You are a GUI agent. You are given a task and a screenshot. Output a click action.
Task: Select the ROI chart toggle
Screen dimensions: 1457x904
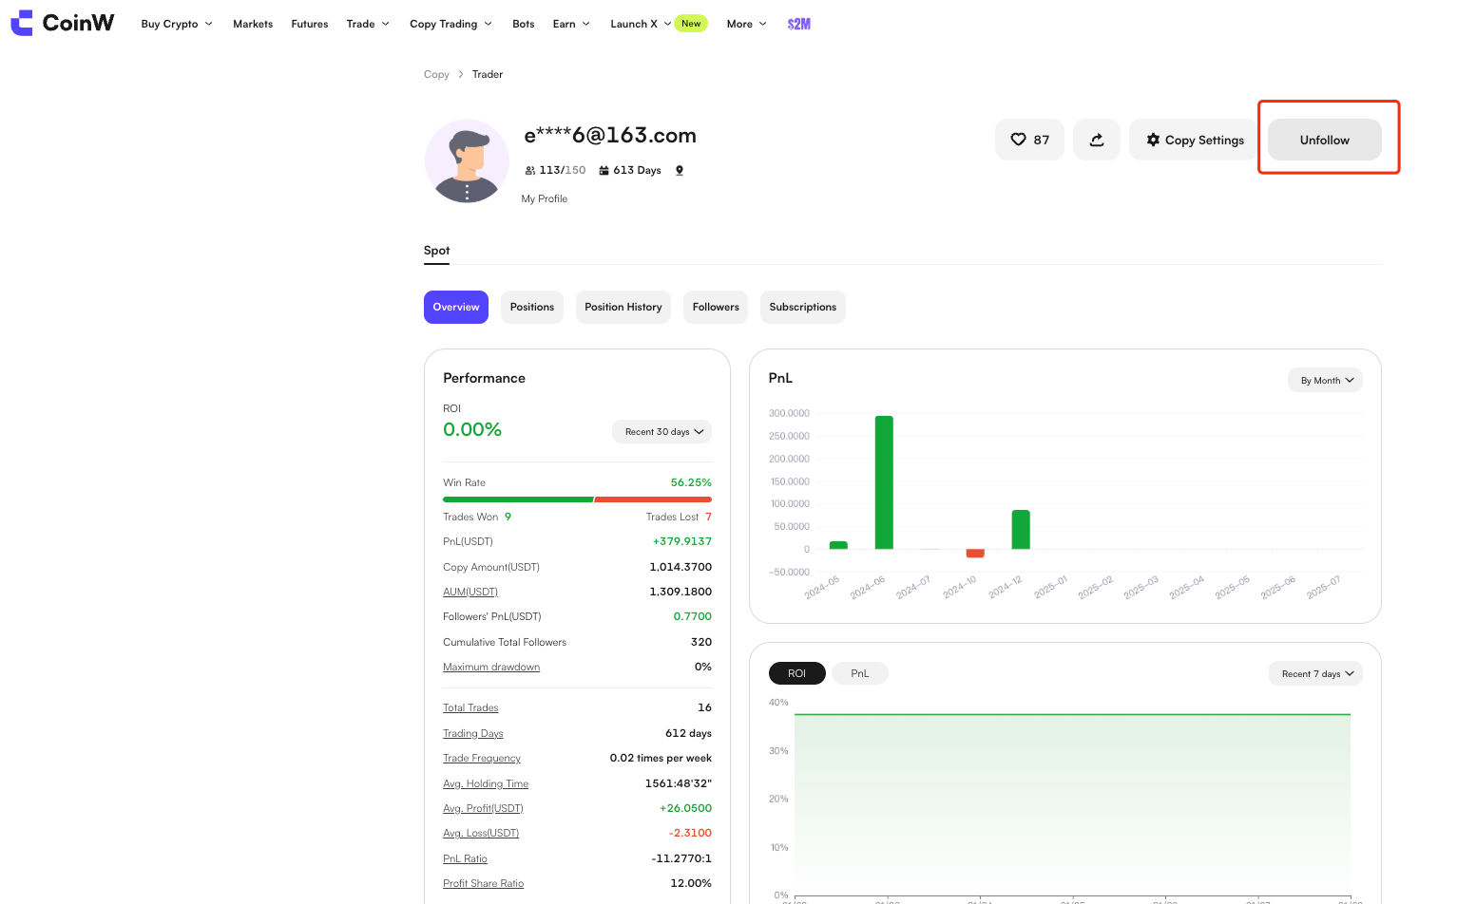coord(796,673)
